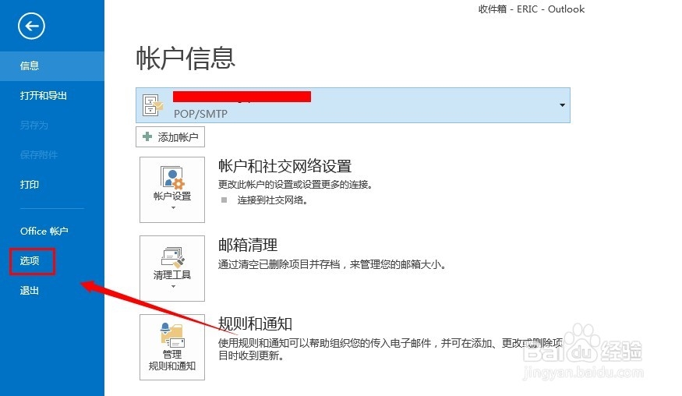This screenshot has width=682, height=396.
Task: Click the 帐户信息 page heading
Action: tap(186, 58)
